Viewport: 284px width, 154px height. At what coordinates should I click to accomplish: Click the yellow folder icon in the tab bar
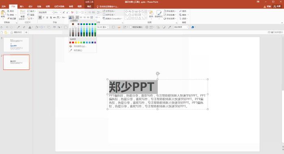point(6,32)
